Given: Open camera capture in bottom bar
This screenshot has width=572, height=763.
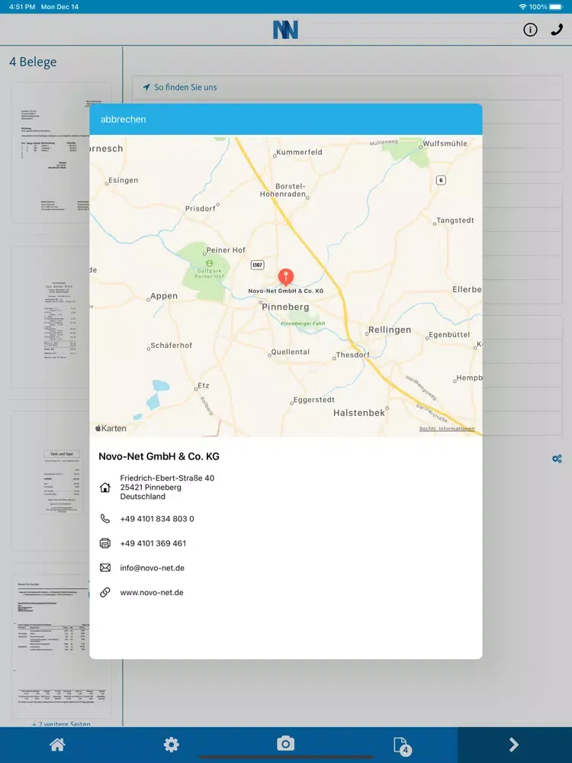Looking at the screenshot, I should point(285,743).
